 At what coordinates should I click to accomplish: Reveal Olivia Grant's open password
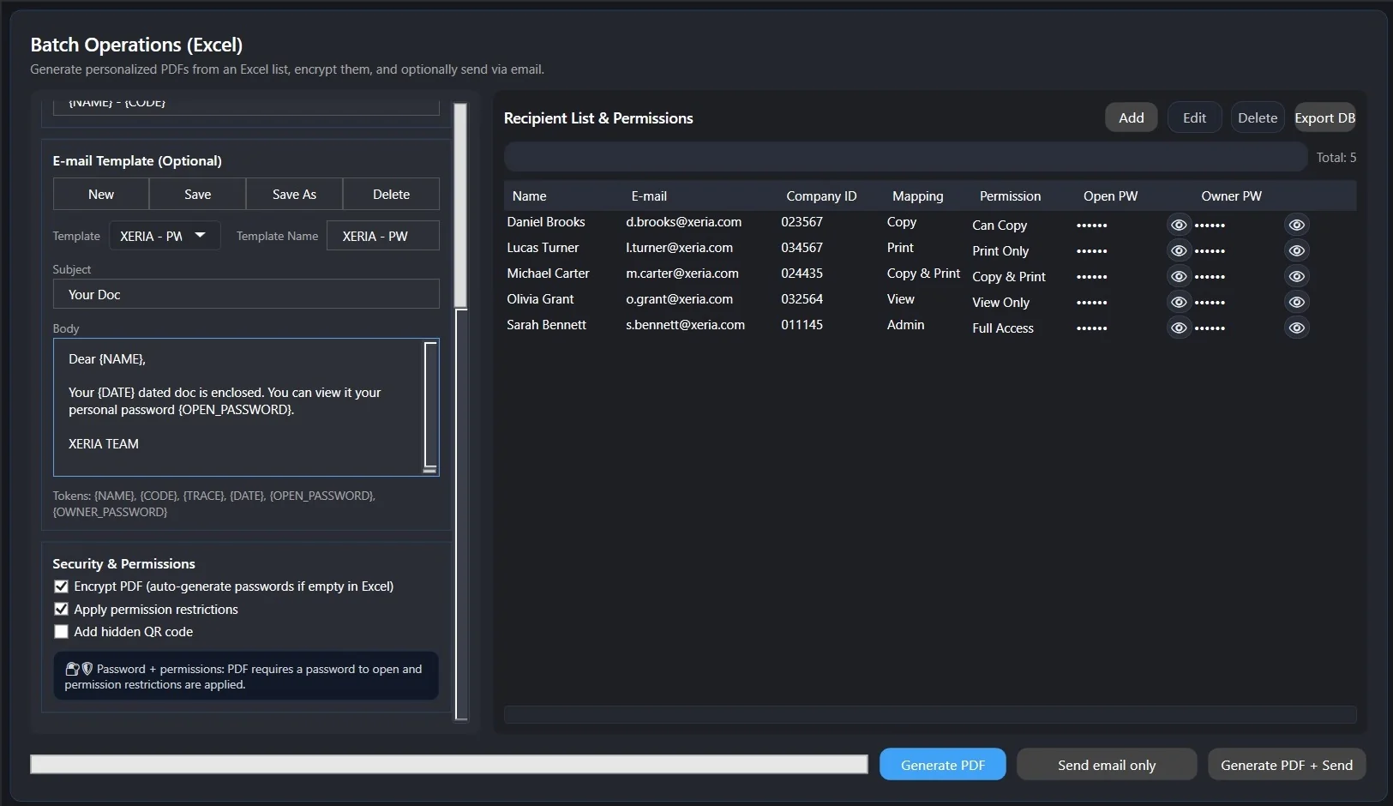click(1179, 301)
